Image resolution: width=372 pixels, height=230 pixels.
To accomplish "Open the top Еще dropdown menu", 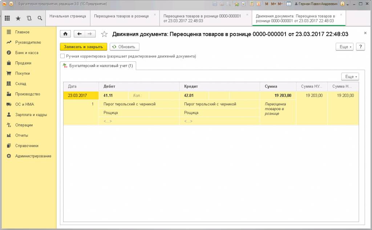I will point(344,47).
